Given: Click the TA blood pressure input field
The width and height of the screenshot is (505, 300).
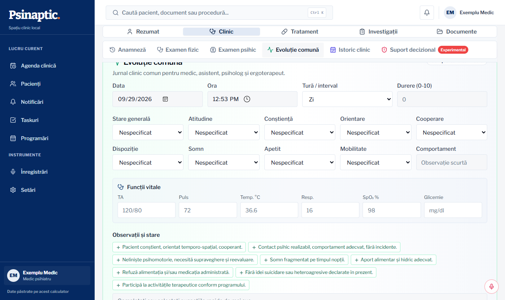Looking at the screenshot, I should click(146, 210).
